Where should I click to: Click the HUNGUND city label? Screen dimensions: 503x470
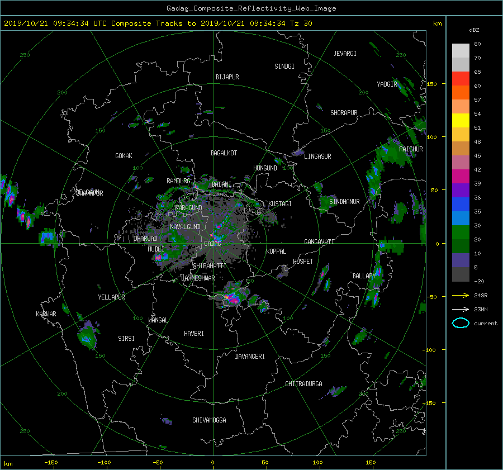point(265,168)
